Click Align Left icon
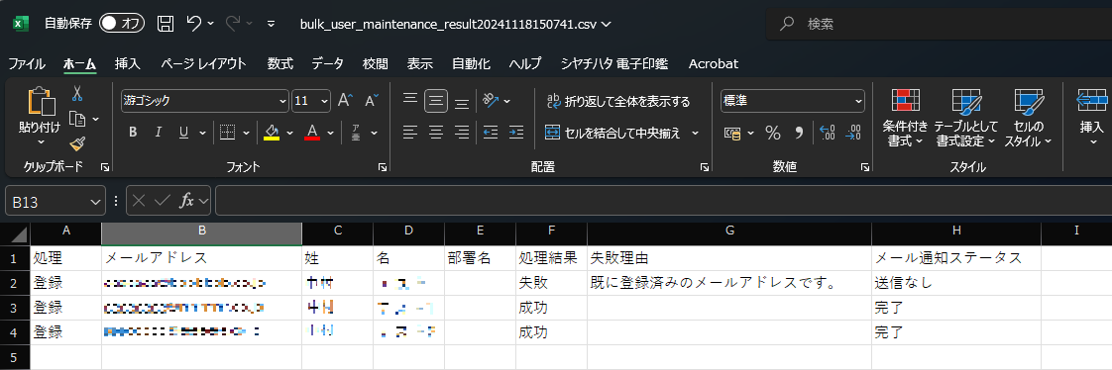This screenshot has height=370, width=1112. [410, 132]
